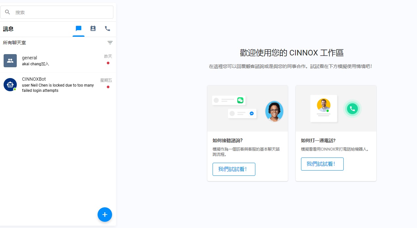Focus the 搜索 search field
The height and width of the screenshot is (228, 417).
pyautogui.click(x=57, y=12)
